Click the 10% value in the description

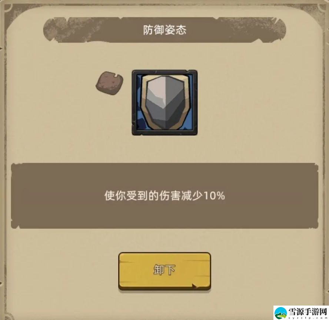pyautogui.click(x=215, y=196)
